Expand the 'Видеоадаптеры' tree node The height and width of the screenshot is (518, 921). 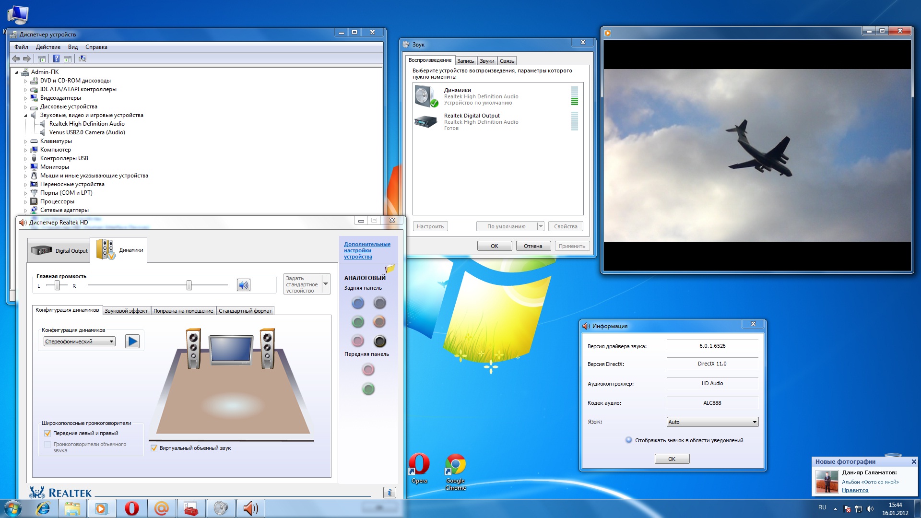click(x=26, y=98)
